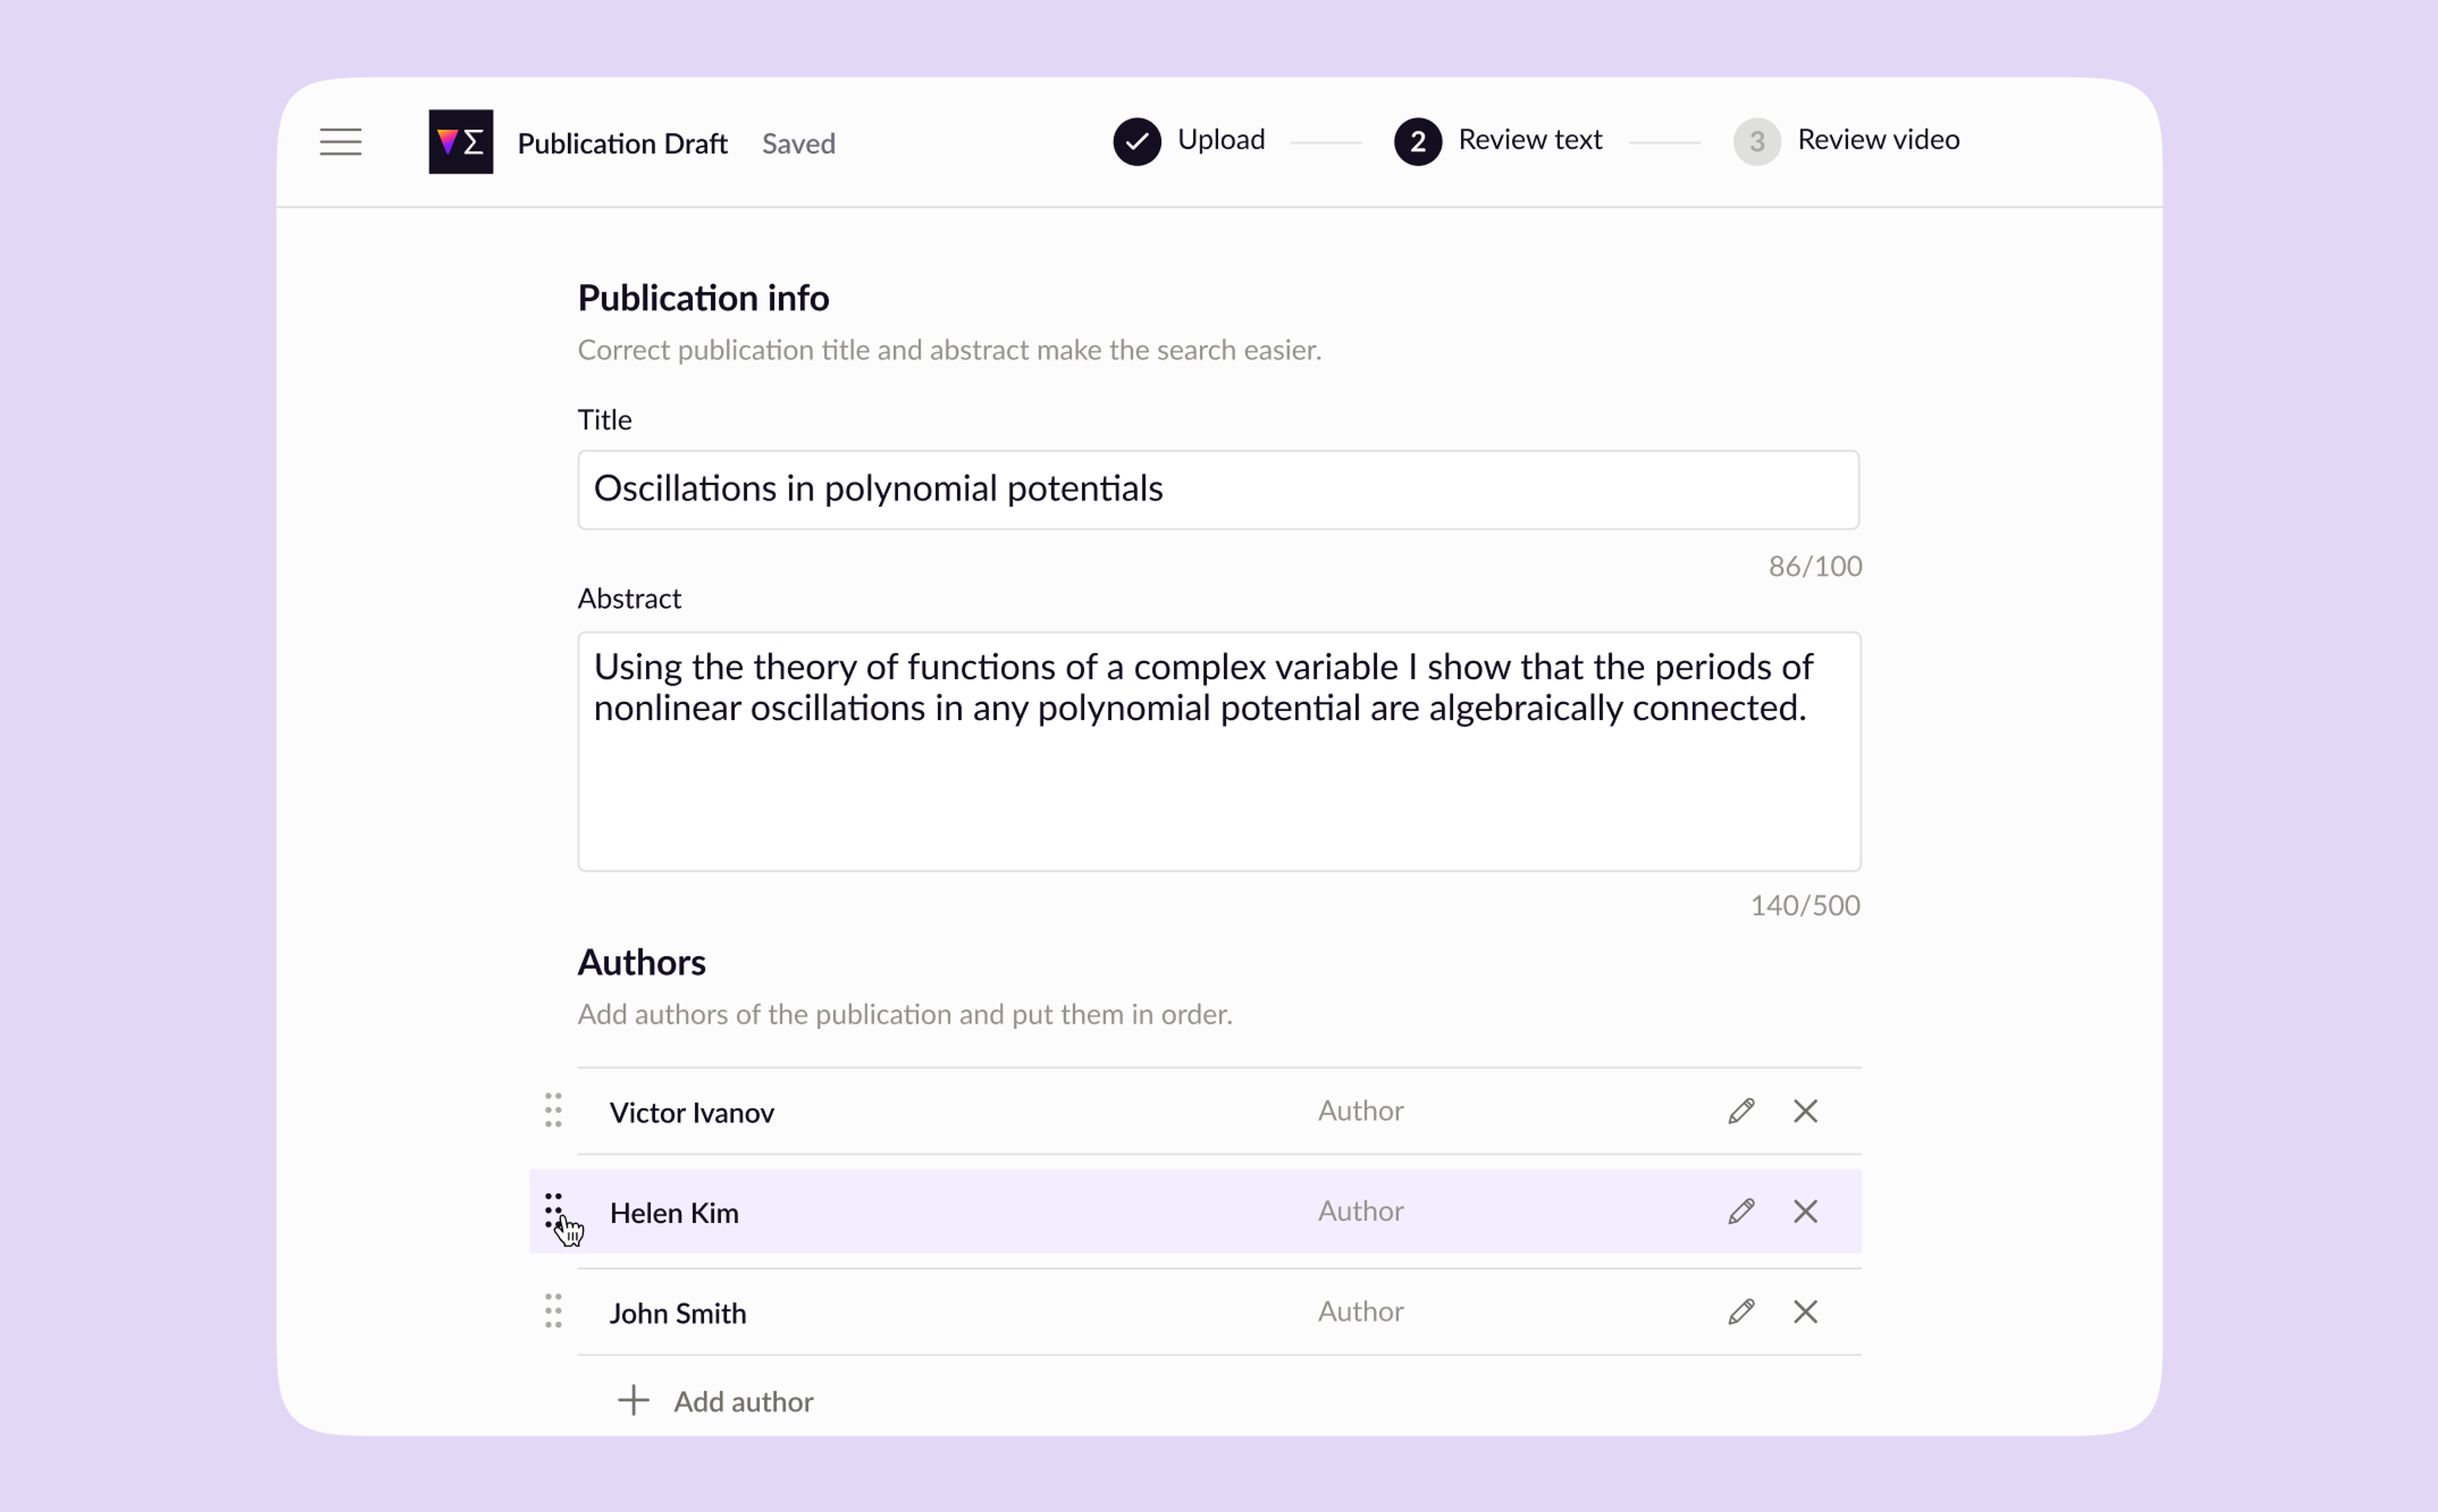Click Helen Kim's drag handle

[553, 1210]
